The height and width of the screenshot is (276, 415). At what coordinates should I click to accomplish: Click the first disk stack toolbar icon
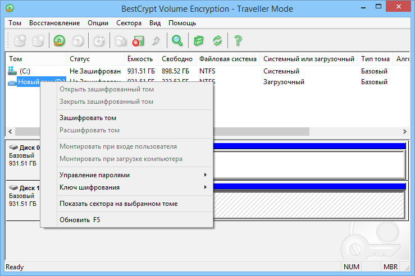click(20, 40)
